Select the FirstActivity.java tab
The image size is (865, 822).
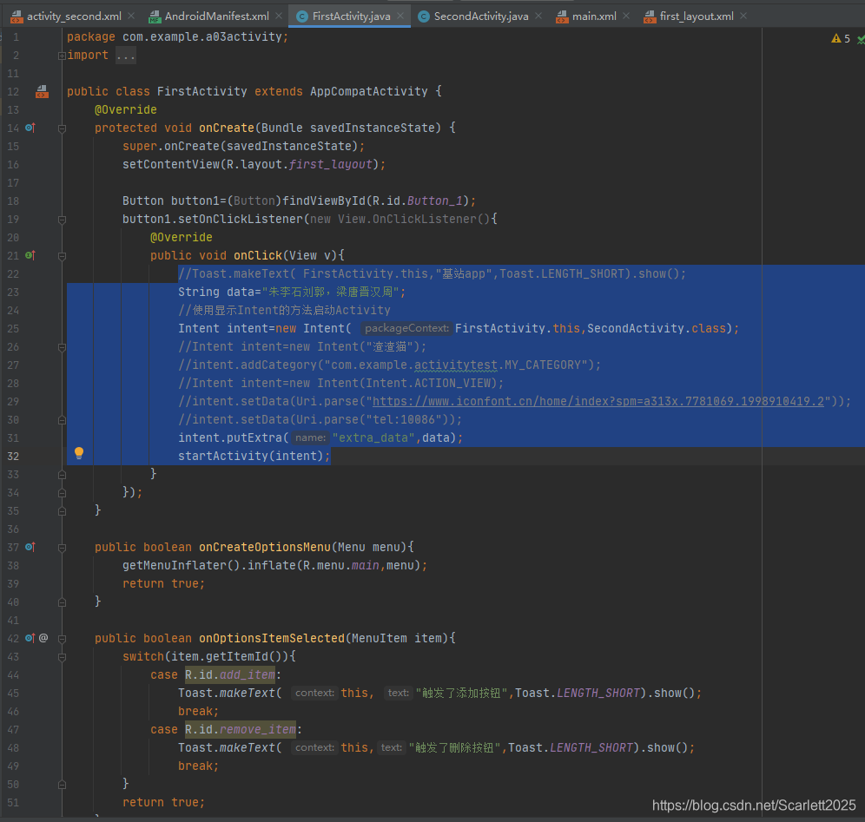(x=351, y=16)
